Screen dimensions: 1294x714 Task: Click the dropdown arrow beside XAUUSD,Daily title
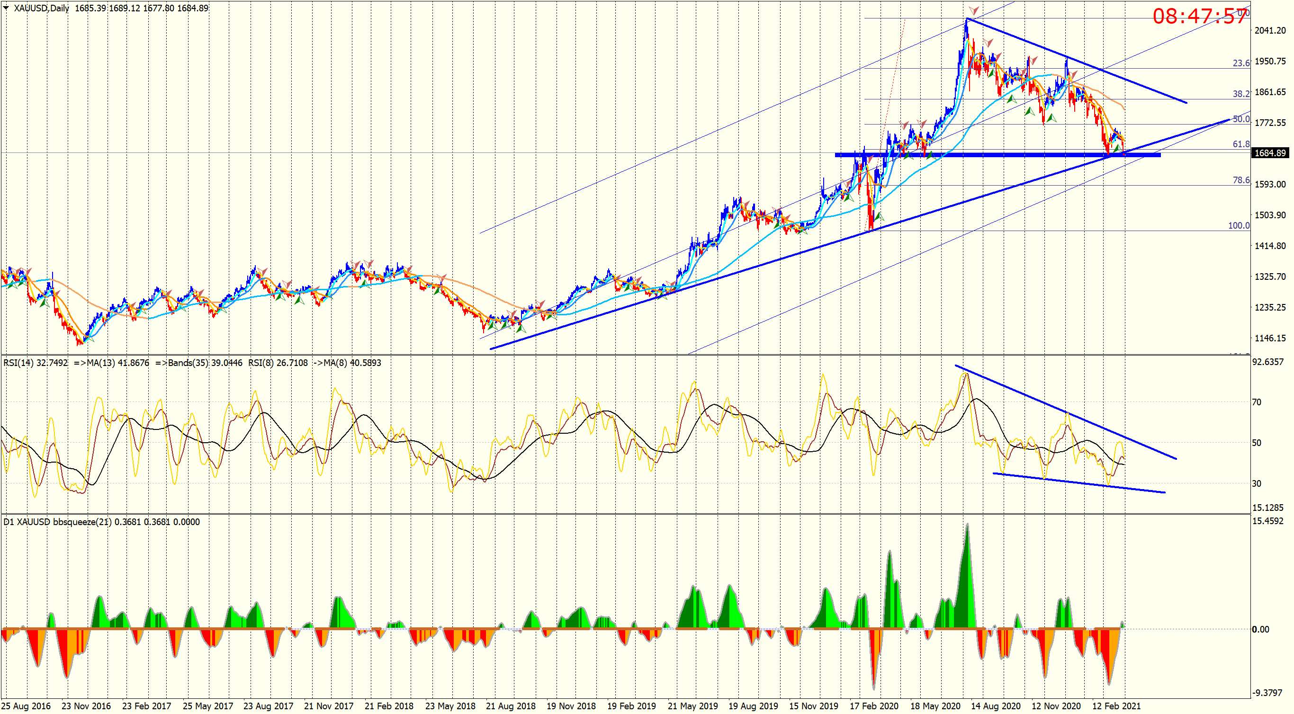click(6, 8)
